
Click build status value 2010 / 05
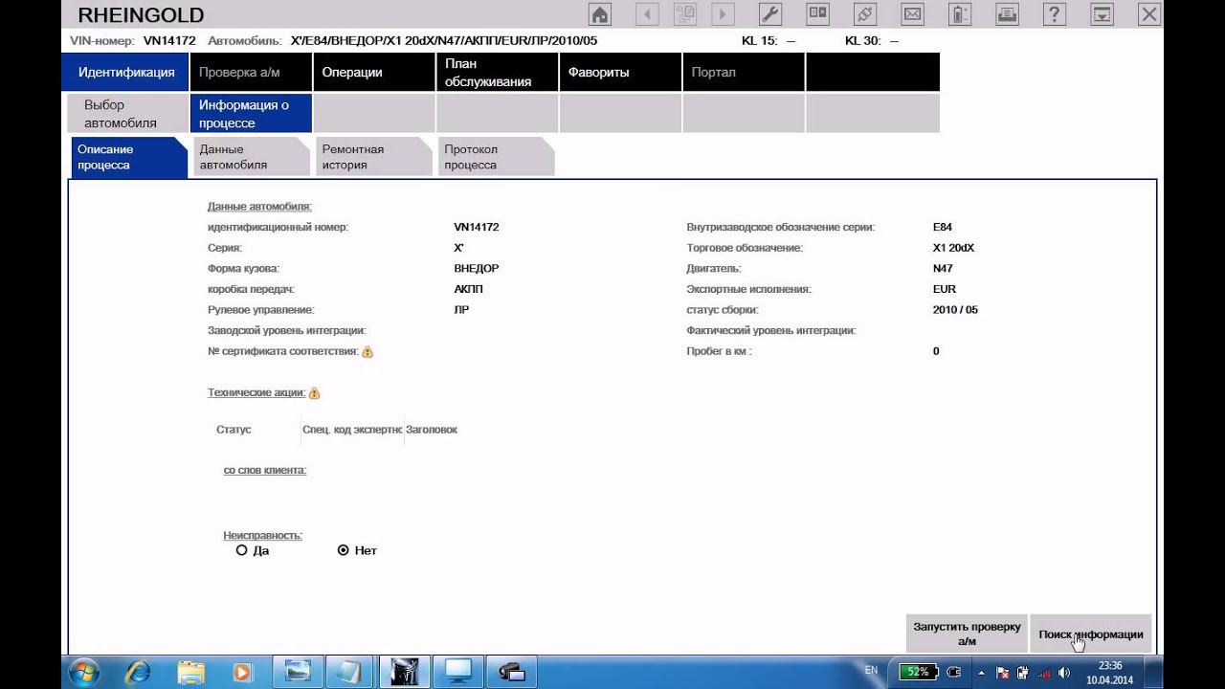click(x=955, y=310)
